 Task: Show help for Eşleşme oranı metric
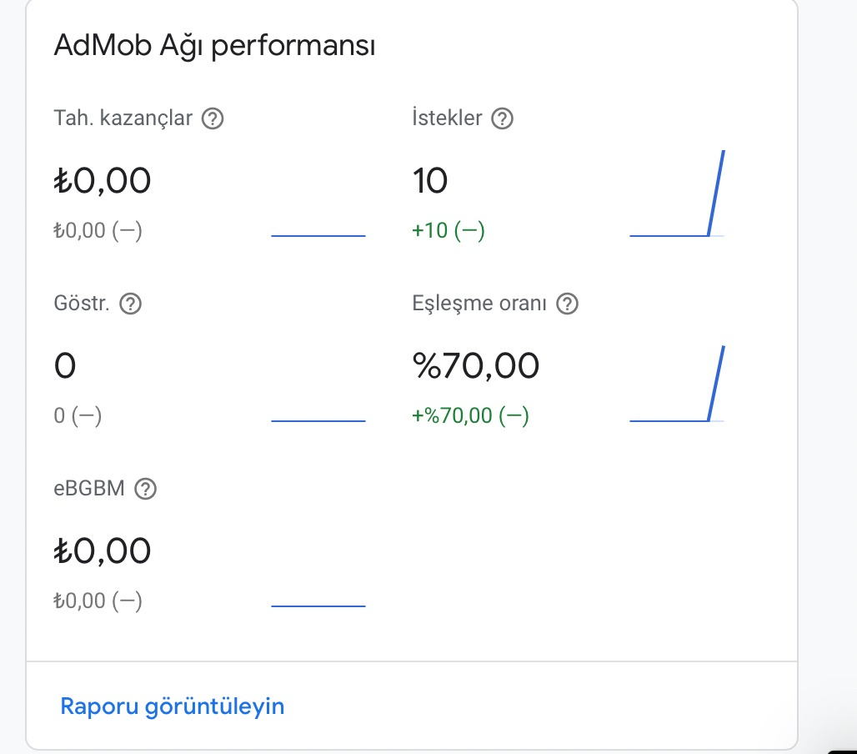[x=567, y=304]
